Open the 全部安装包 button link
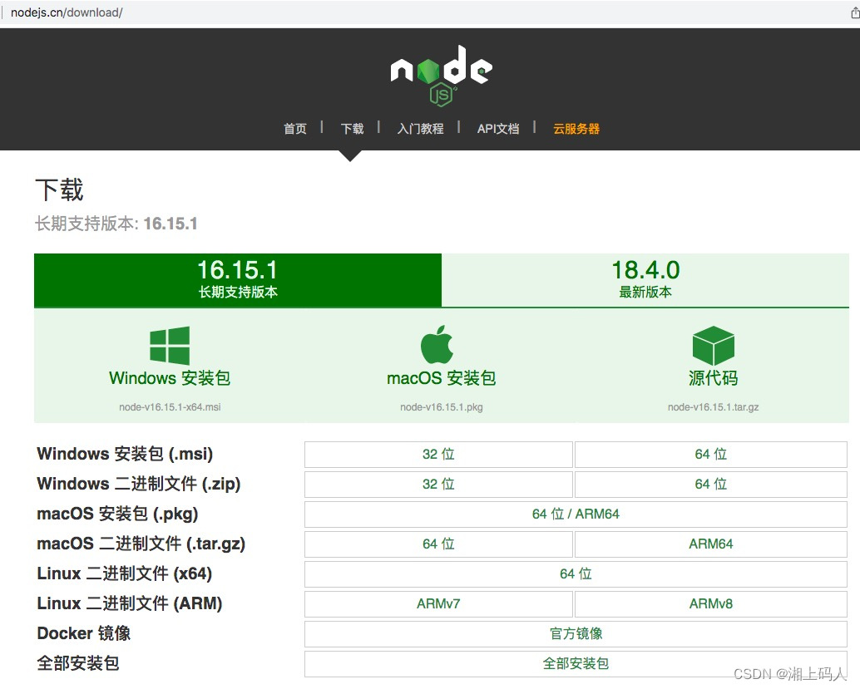This screenshot has height=689, width=860. click(x=576, y=664)
